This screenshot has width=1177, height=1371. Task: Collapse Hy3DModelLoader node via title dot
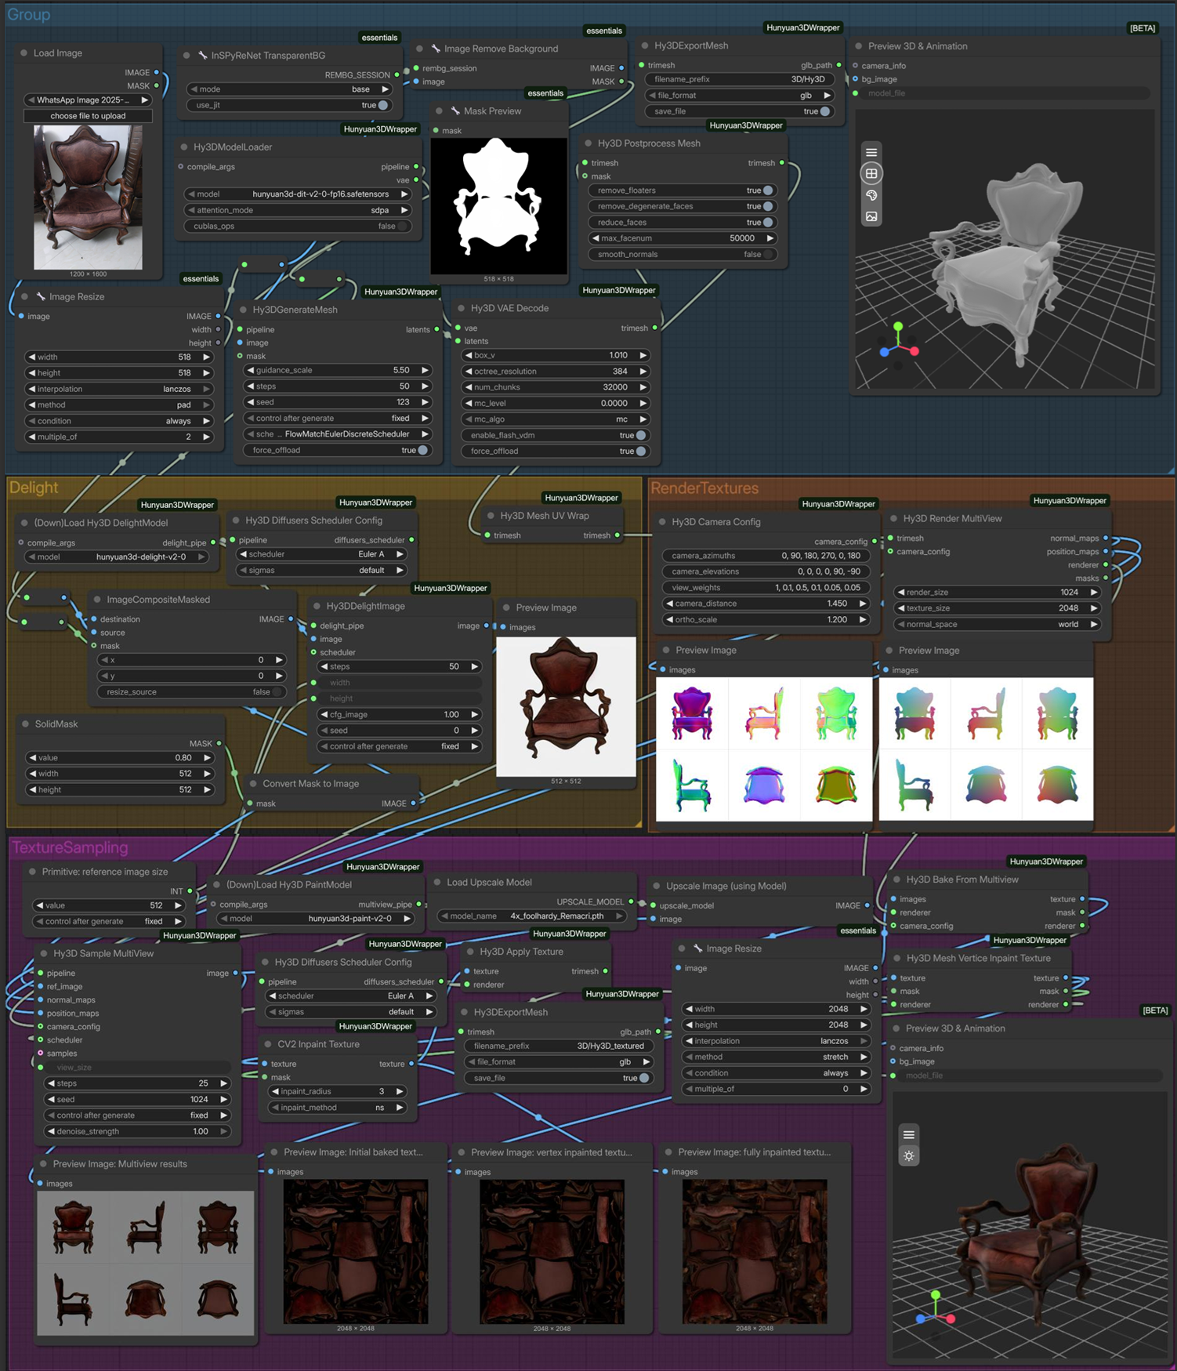tap(184, 147)
